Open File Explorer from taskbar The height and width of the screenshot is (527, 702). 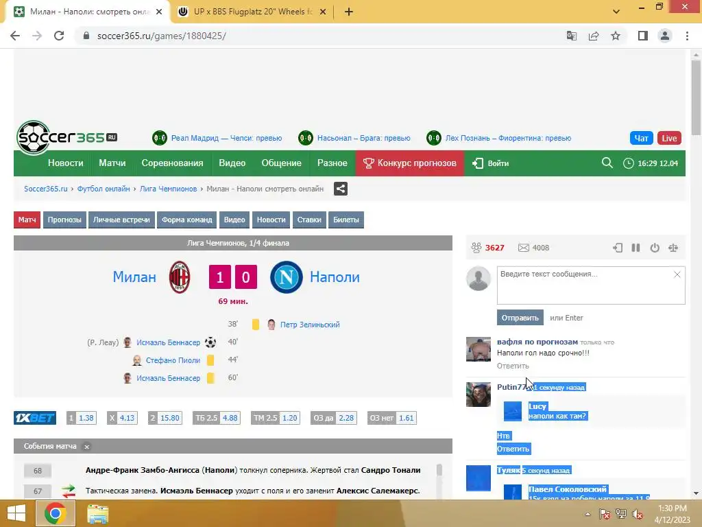pos(97,513)
